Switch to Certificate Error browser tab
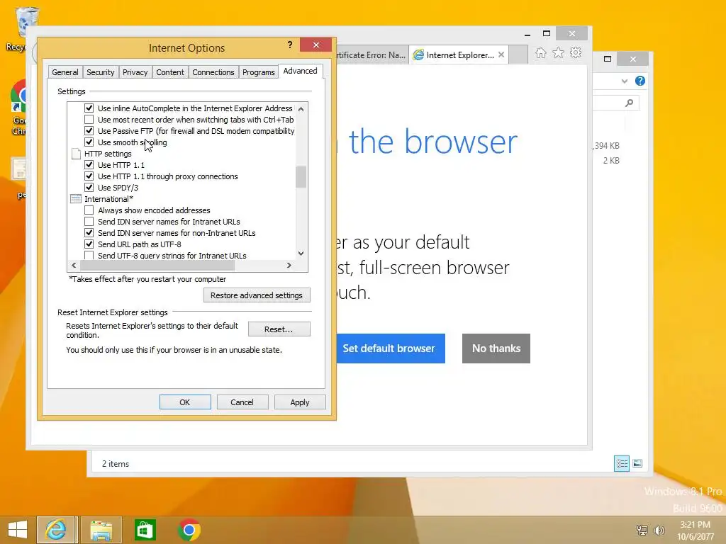 click(372, 55)
